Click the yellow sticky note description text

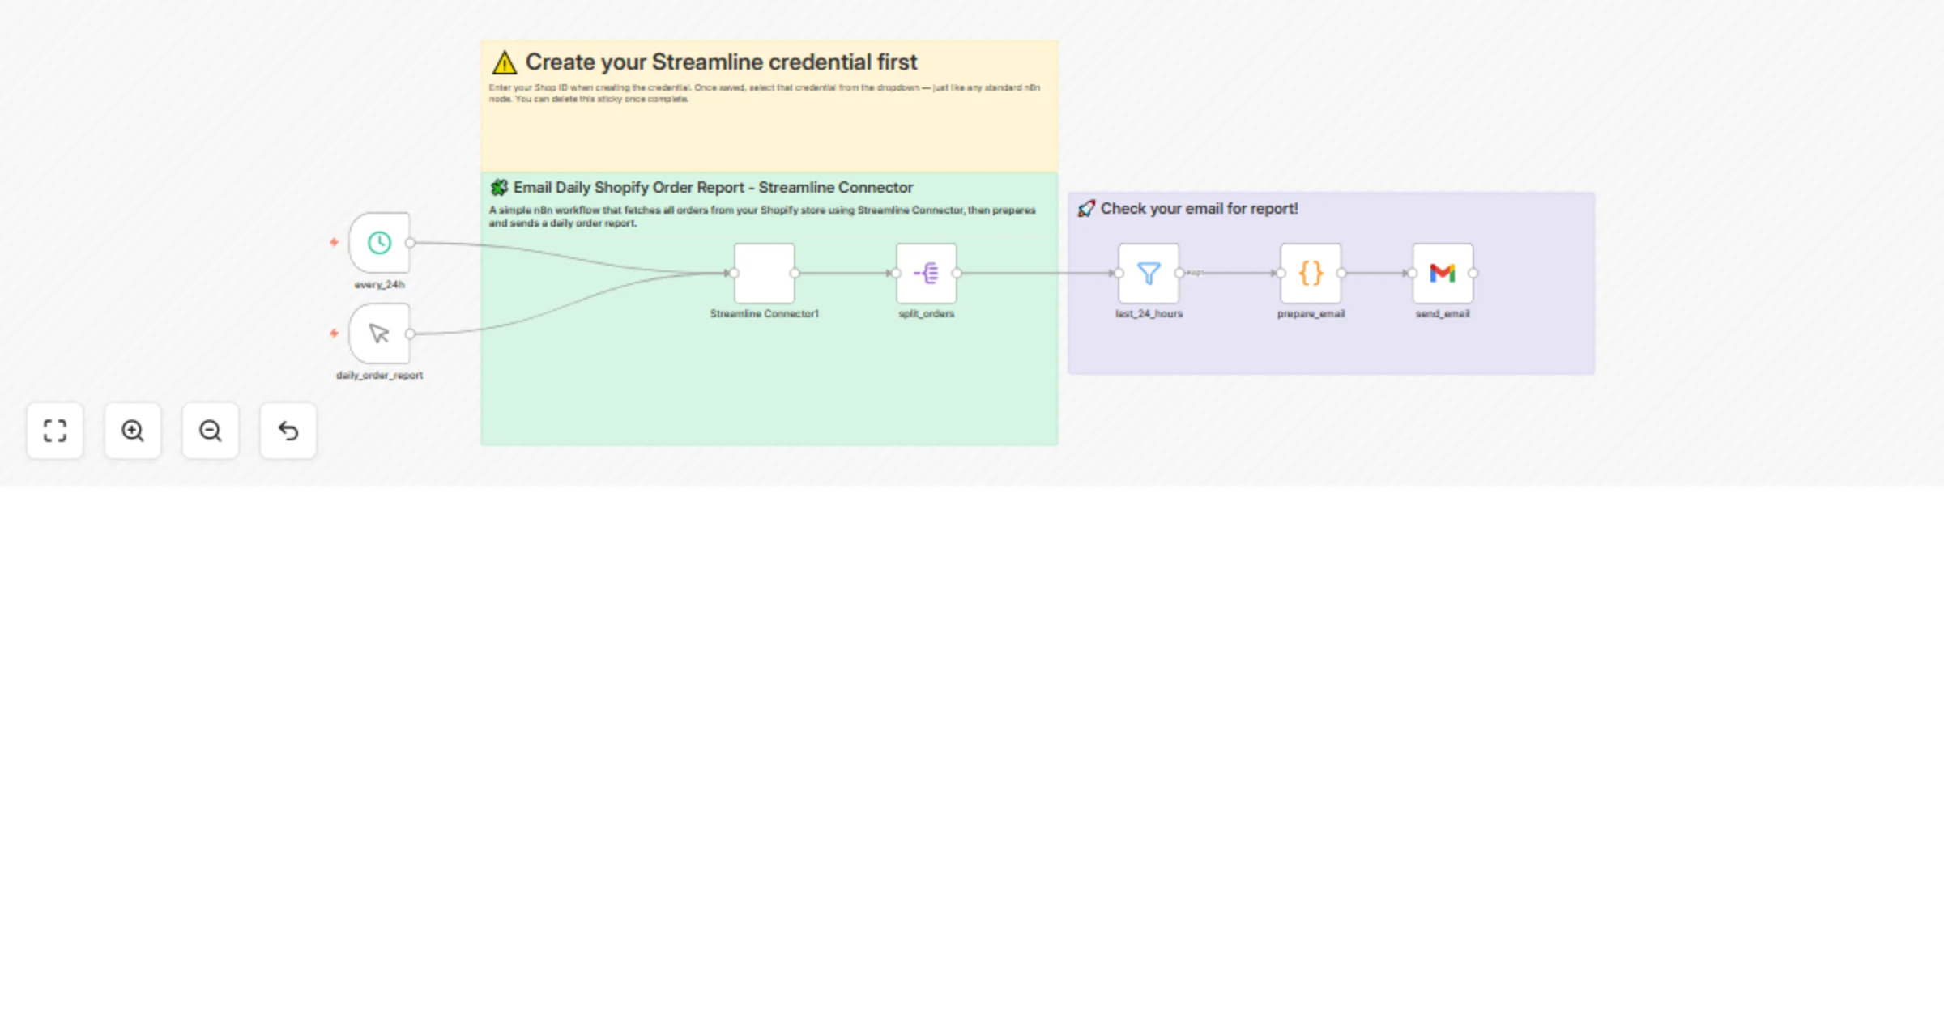[764, 93]
